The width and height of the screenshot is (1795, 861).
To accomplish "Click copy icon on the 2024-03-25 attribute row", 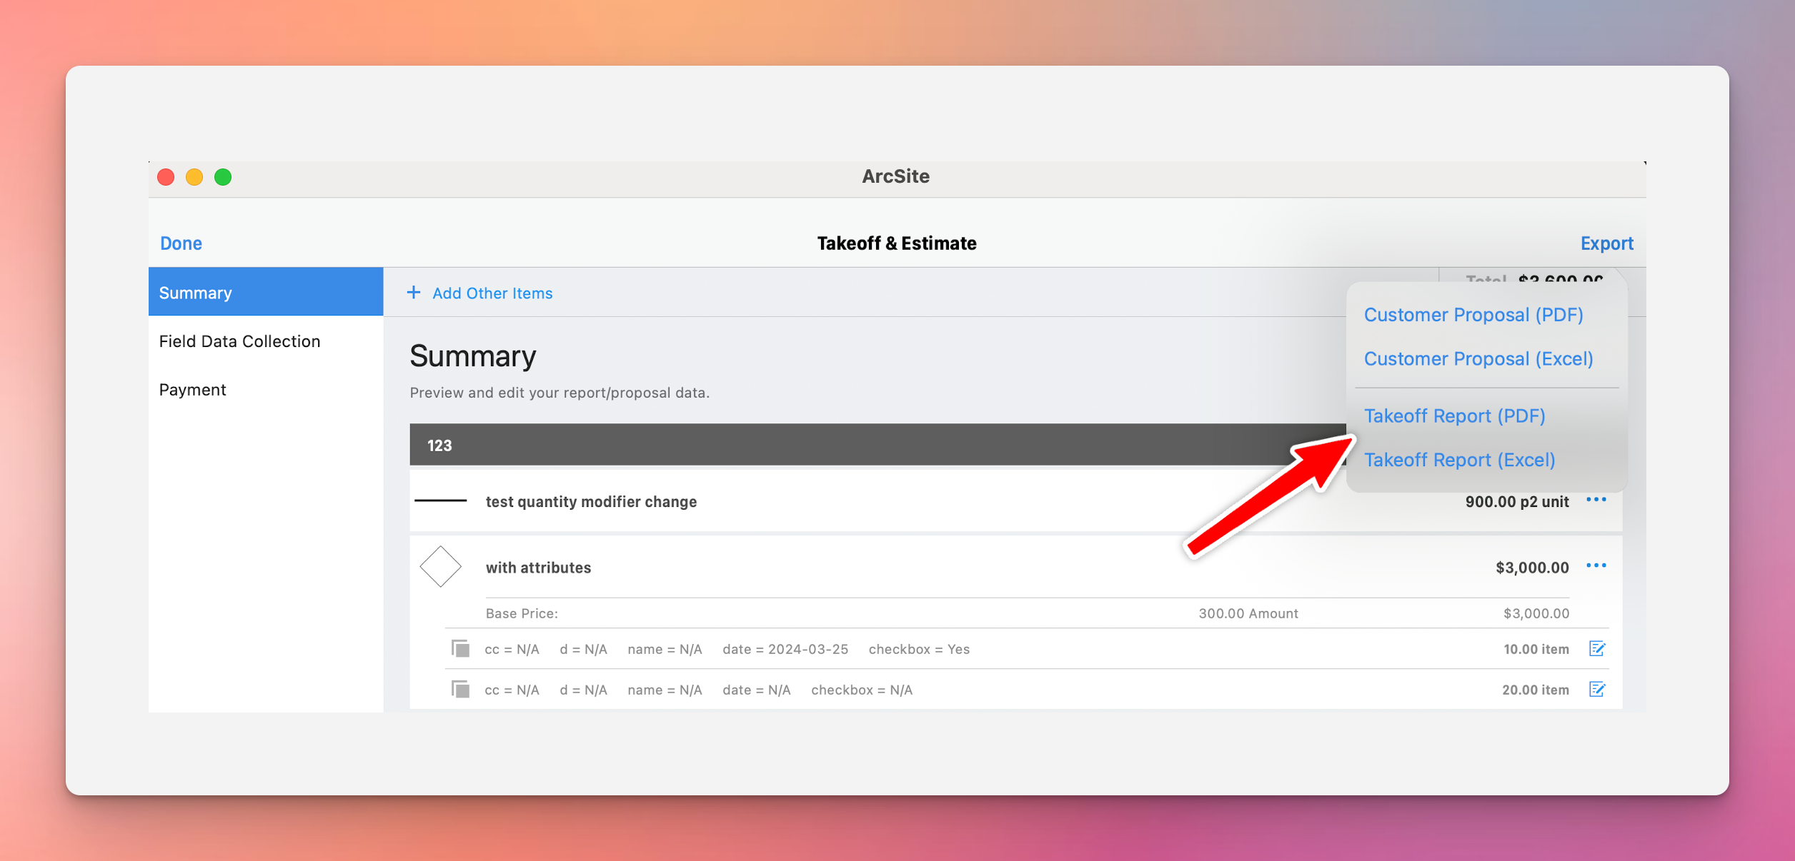I will click(461, 648).
